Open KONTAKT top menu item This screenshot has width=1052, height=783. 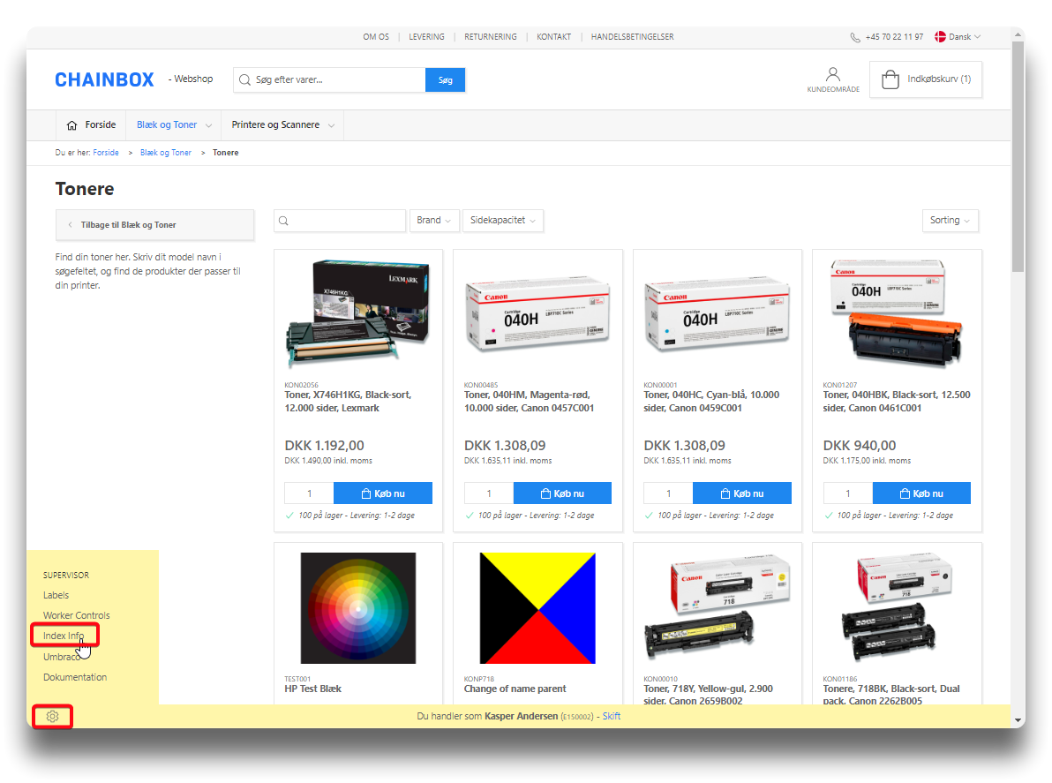(x=553, y=37)
